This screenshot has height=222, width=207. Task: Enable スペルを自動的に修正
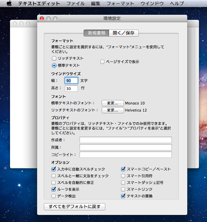[x=54, y=183]
